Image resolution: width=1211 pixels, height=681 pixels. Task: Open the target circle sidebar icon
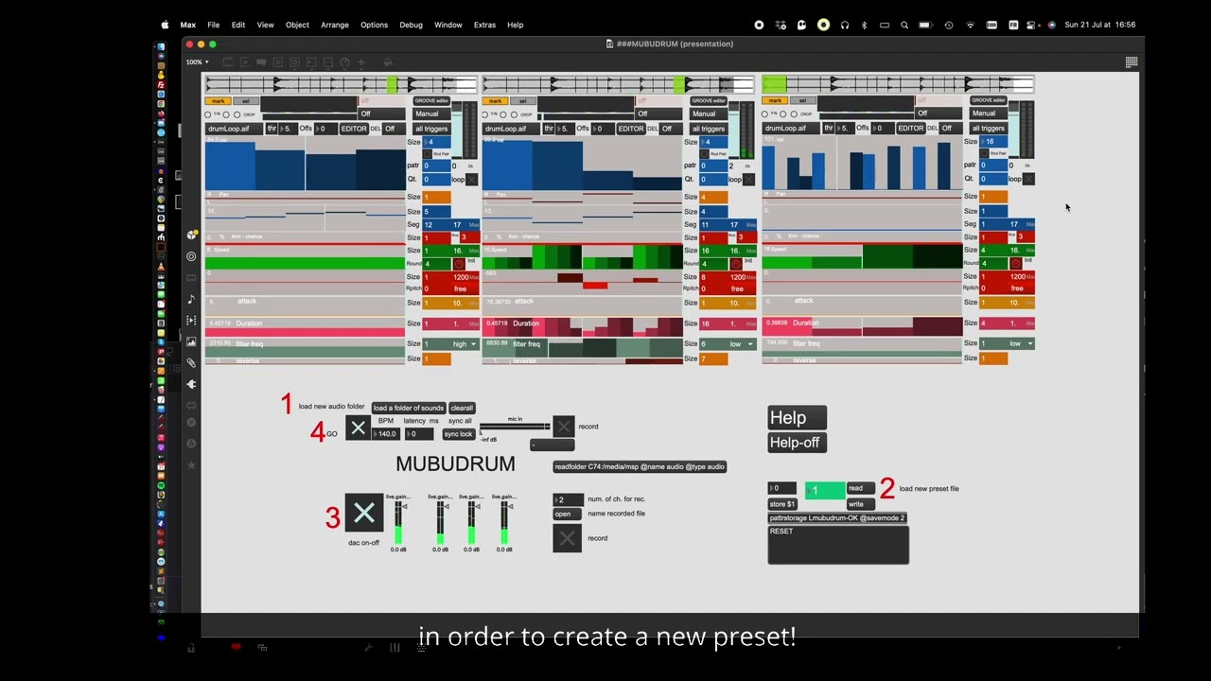coord(191,256)
